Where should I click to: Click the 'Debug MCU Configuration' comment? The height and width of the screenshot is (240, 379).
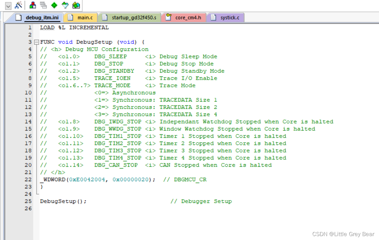[107, 49]
